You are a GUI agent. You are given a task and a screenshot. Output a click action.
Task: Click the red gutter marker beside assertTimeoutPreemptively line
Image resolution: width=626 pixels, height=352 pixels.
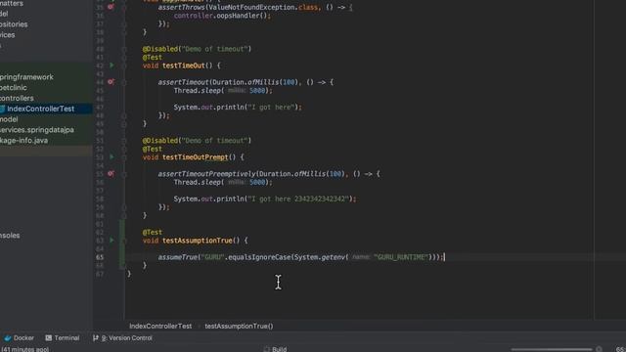tap(111, 174)
